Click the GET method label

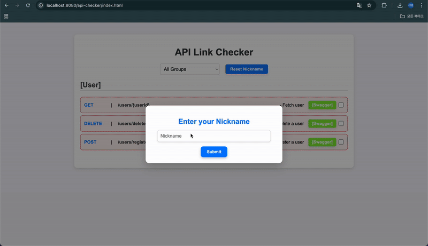pyautogui.click(x=89, y=105)
